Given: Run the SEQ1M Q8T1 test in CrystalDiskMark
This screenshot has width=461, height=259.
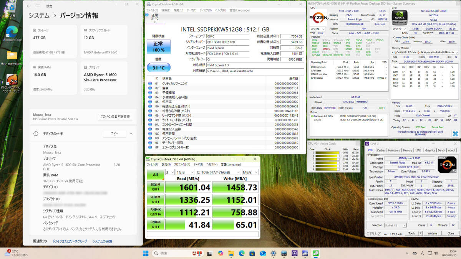Looking at the screenshot, I should pos(155,187).
